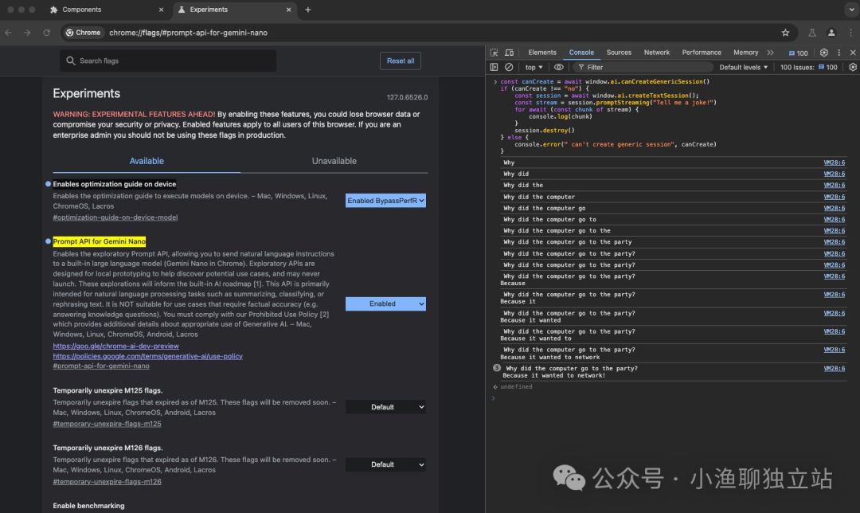Screen dimensions: 860x513
Task: Click the address bar URL
Action: tap(188, 33)
